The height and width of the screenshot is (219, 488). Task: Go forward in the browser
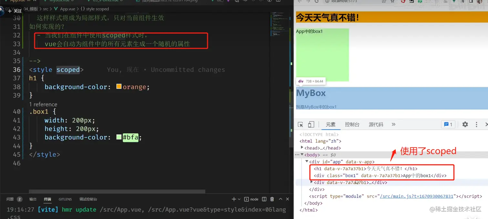tap(308, 2)
